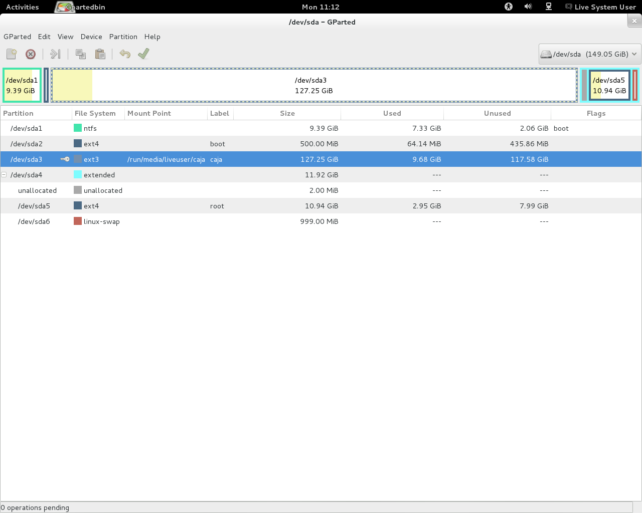Click the Paste partition toolbar icon
The height and width of the screenshot is (513, 642).
point(100,54)
